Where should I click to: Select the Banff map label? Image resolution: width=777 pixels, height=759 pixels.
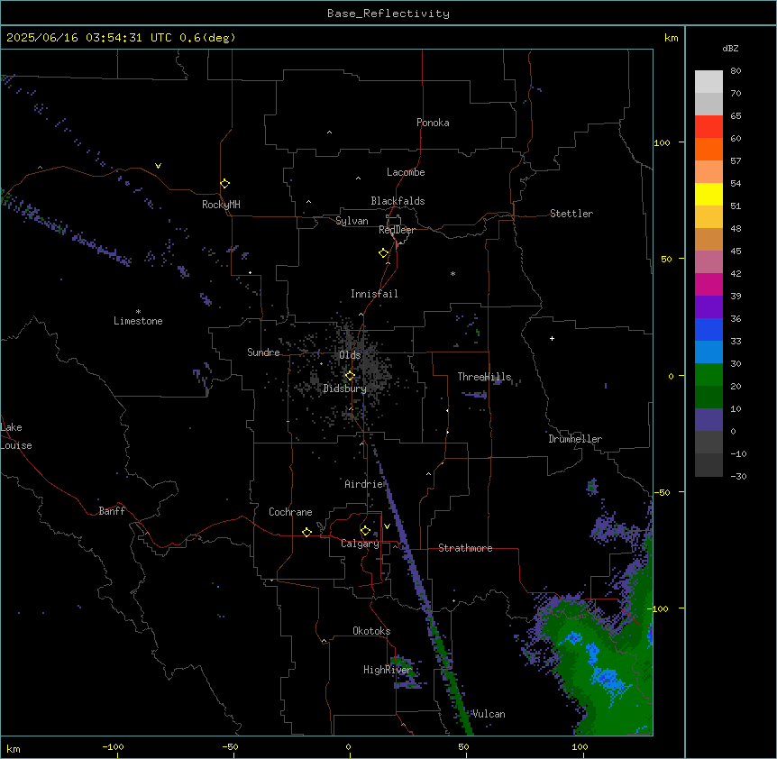[112, 511]
